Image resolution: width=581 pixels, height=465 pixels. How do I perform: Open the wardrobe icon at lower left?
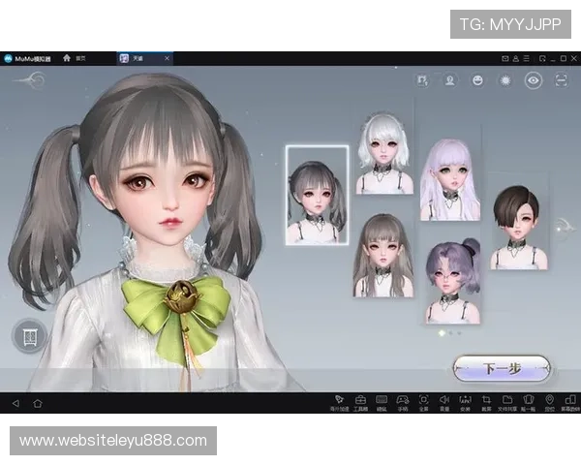pos(30,336)
